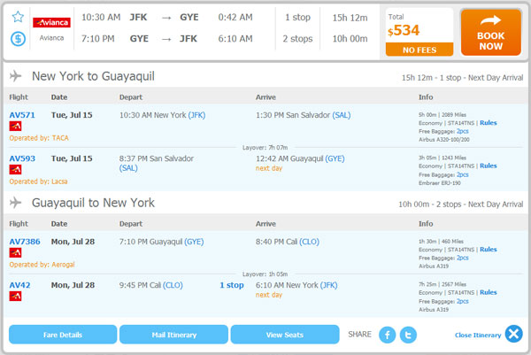The image size is (531, 355).
Task: Click the Avianca icon under flight AV593
Action: pos(15,169)
